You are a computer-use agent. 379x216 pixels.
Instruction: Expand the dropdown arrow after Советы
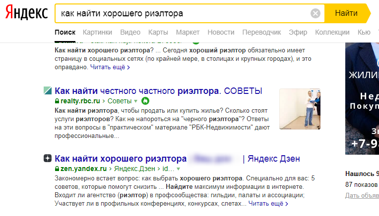pyautogui.click(x=136, y=101)
